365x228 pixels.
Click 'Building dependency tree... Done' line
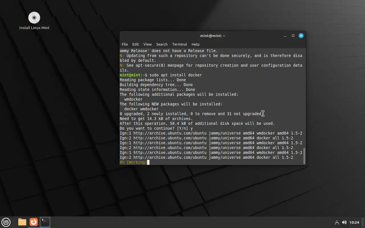point(156,85)
